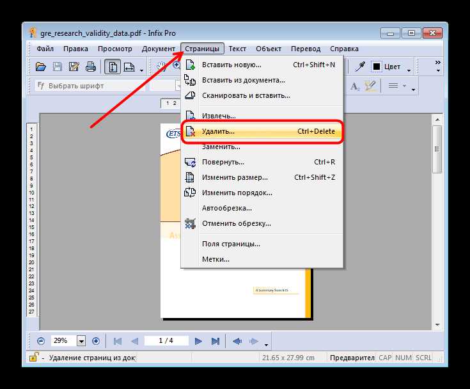The width and height of the screenshot is (470, 389).
Task: Choose Вставить новую… menu entry
Action: (262, 65)
